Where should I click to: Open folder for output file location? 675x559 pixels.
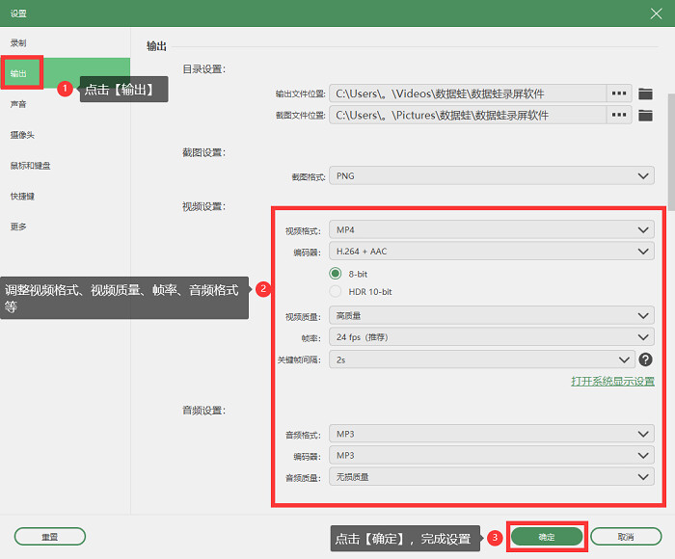point(645,93)
